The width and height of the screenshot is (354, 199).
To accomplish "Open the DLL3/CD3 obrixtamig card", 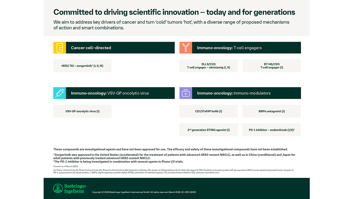I will click(209, 66).
